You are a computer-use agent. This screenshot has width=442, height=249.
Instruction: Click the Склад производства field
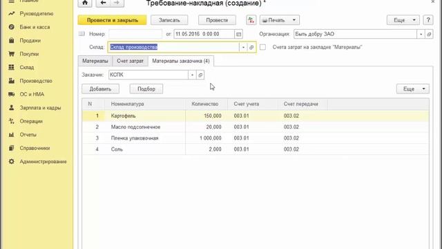point(173,47)
